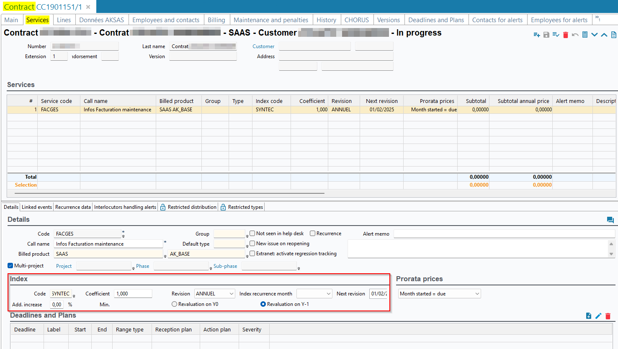Viewport: 618px width, 349px height.
Task: Add a new deadline with the document-plus icon
Action: click(x=589, y=316)
